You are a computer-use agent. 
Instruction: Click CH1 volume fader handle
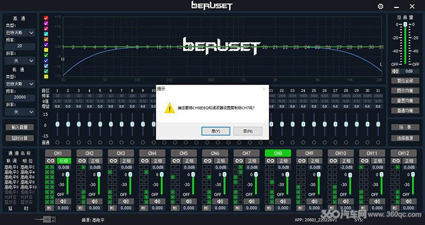[67, 175]
